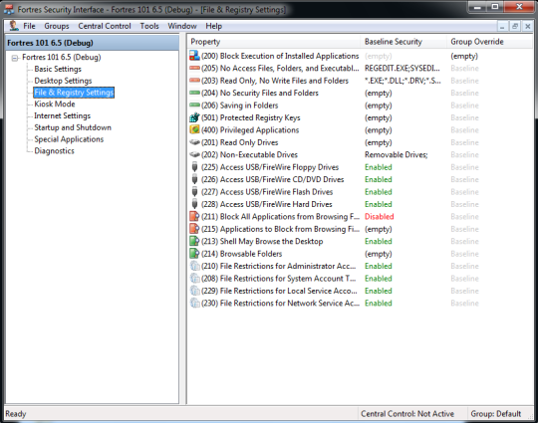Image resolution: width=538 pixels, height=423 pixels.
Task: Click Enabled value for Shell May Browse the Desktop
Action: [x=379, y=241]
